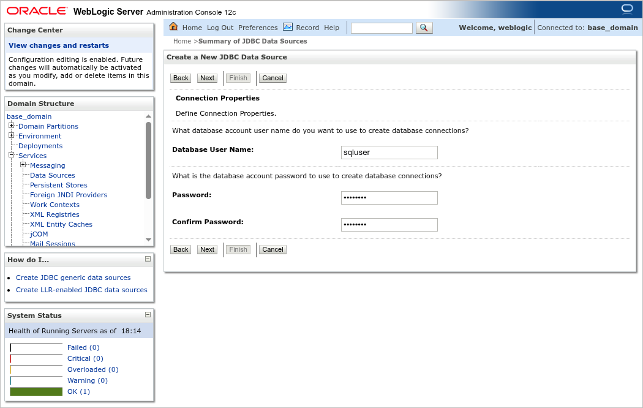Click the Next button
643x408 pixels.
pos(207,78)
